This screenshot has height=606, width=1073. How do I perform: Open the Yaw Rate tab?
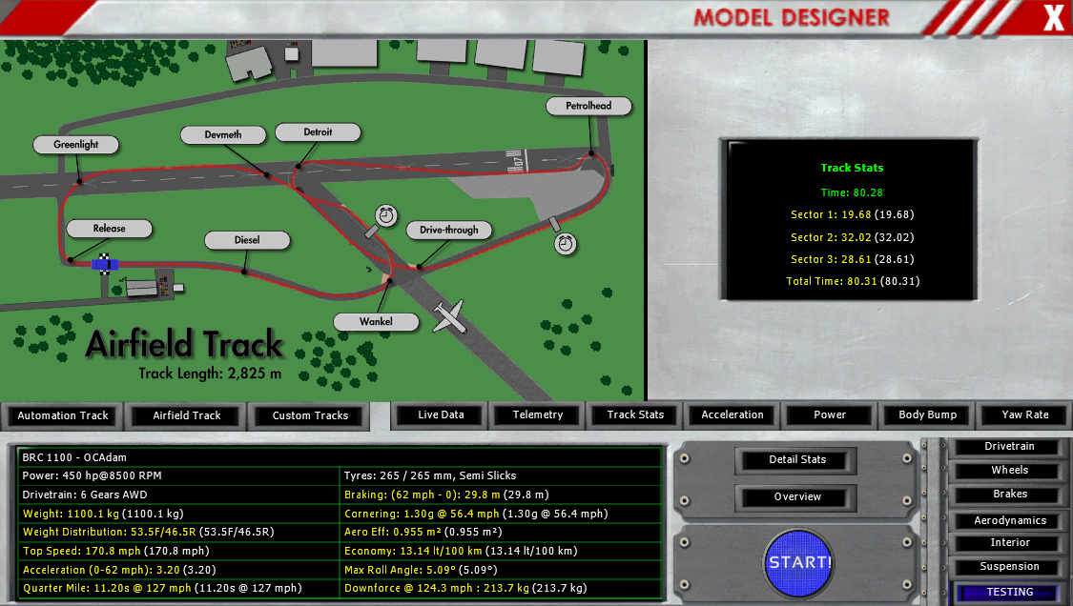pos(1025,414)
